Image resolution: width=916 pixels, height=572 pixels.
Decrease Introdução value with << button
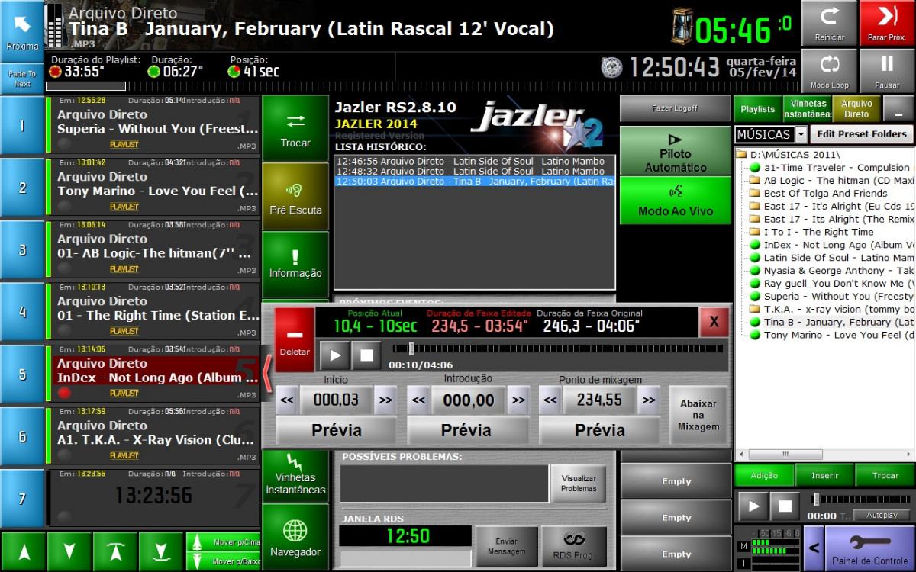click(x=419, y=400)
